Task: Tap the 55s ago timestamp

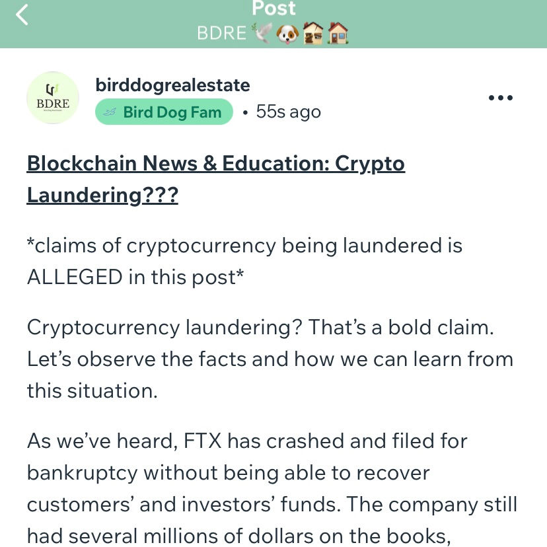Action: pos(288,112)
